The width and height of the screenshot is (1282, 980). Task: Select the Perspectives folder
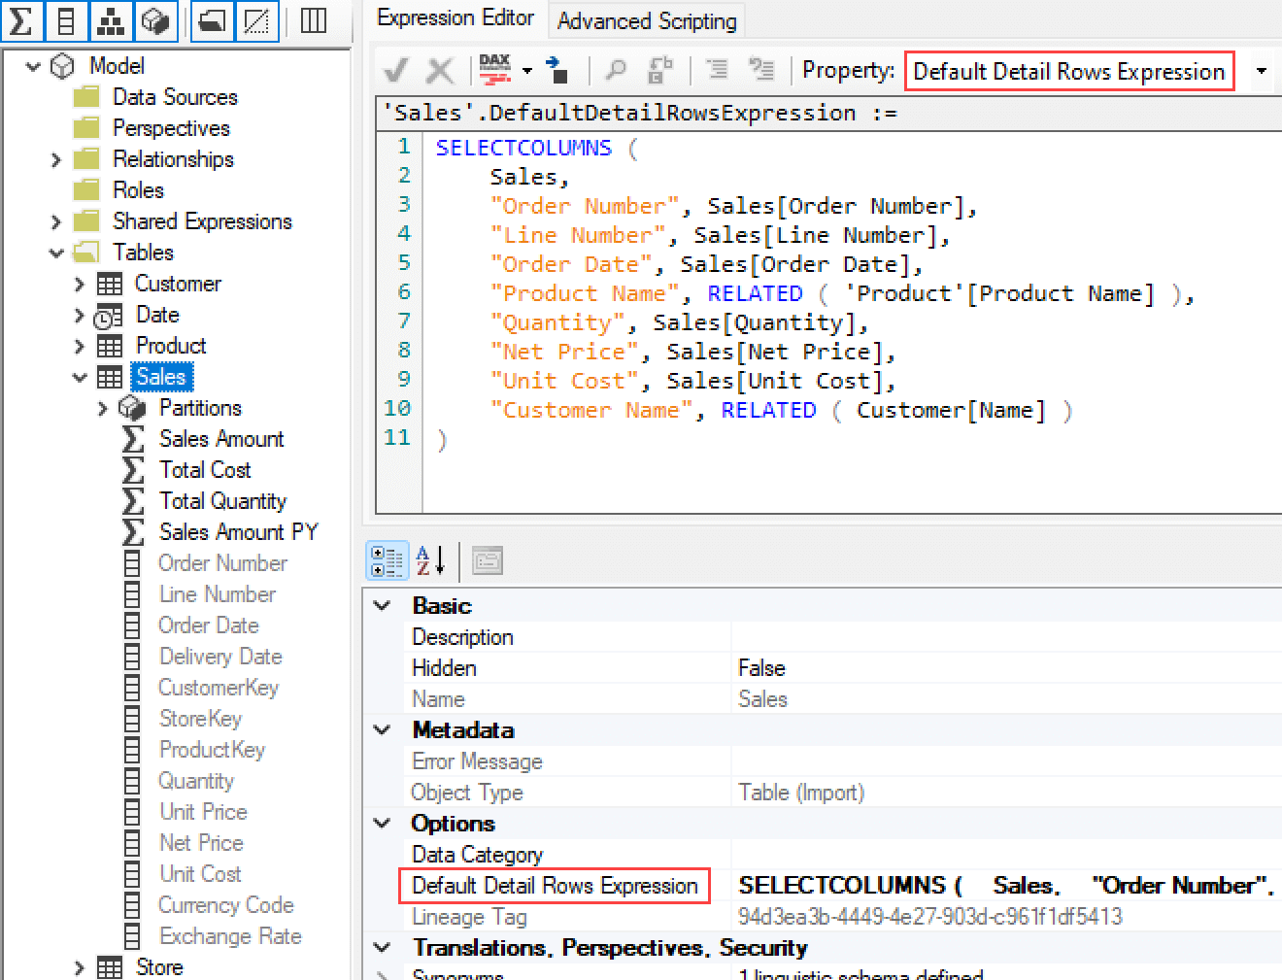coord(171,128)
